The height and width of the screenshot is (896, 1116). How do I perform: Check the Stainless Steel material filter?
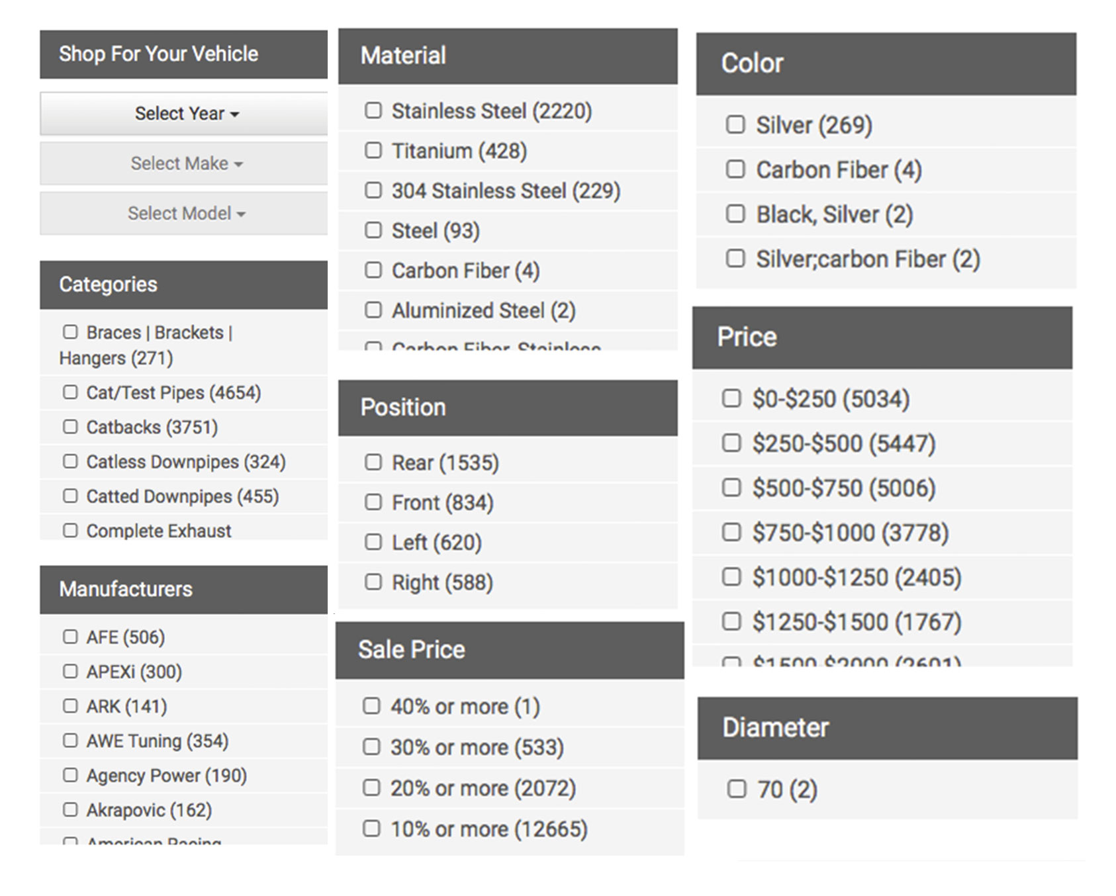point(373,110)
